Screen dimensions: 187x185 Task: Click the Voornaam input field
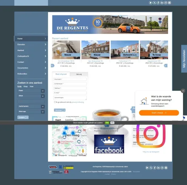coord(70,79)
